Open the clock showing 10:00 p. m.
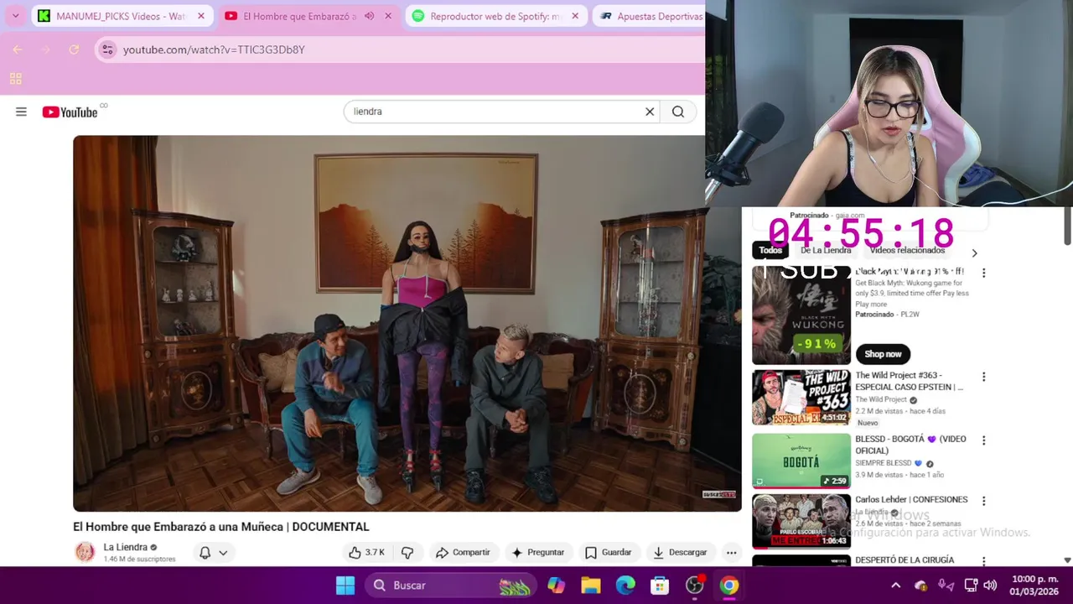 1034,586
